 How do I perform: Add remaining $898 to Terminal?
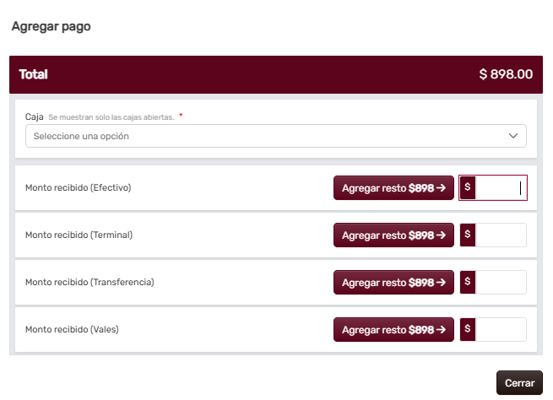pos(393,235)
